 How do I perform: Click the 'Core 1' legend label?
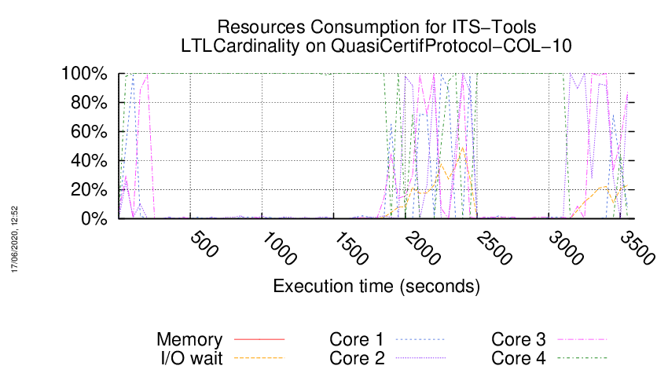pyautogui.click(x=357, y=339)
